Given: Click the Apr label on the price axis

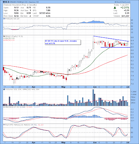Looking at the screenshot, I should click(33, 87).
